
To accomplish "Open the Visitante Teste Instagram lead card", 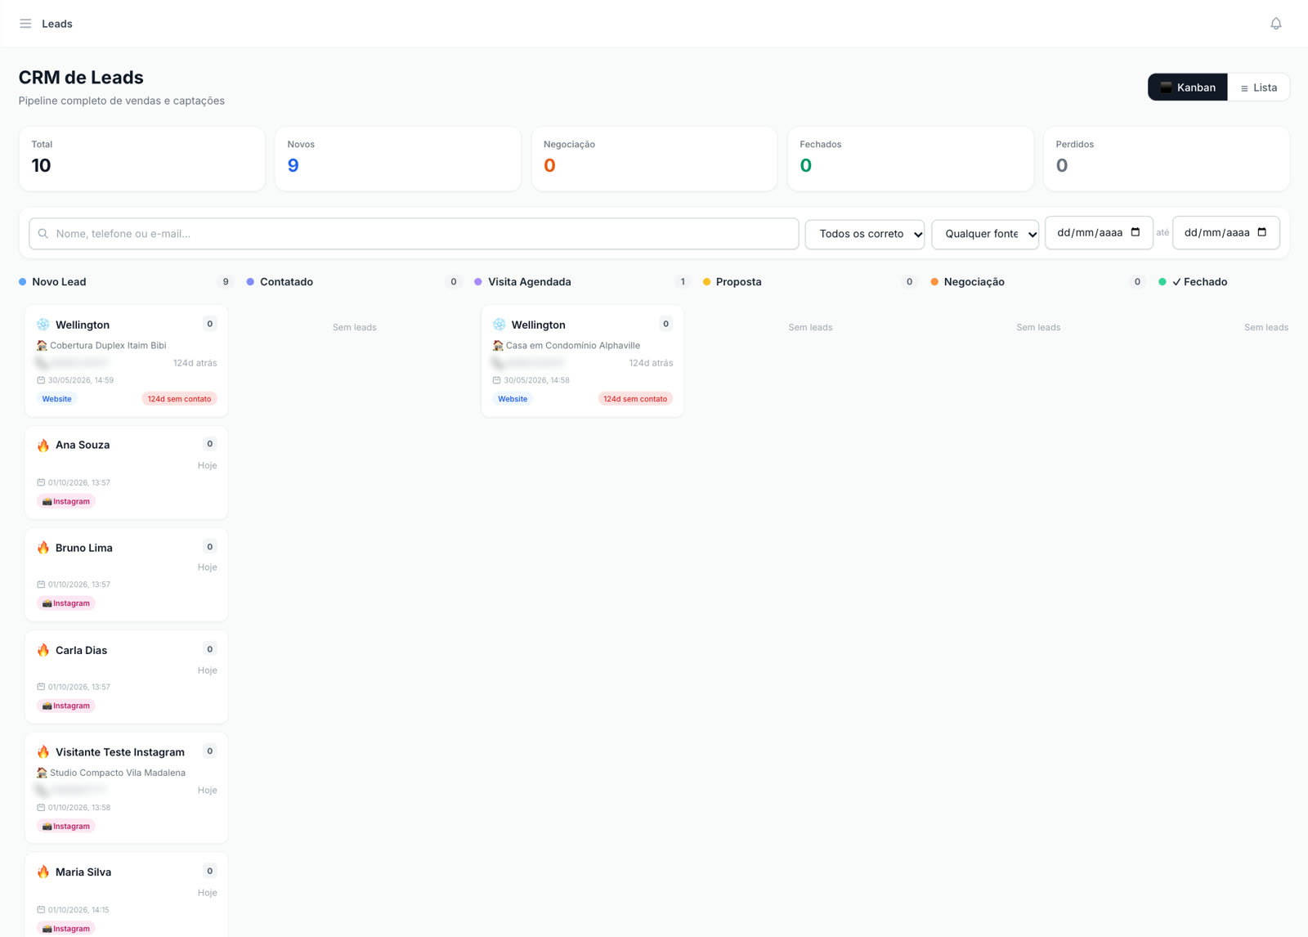I will [x=127, y=788].
